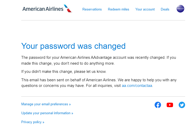The width and height of the screenshot is (192, 127).
Task: Go to the American Airlines Twitter profile
Action: click(x=182, y=105)
